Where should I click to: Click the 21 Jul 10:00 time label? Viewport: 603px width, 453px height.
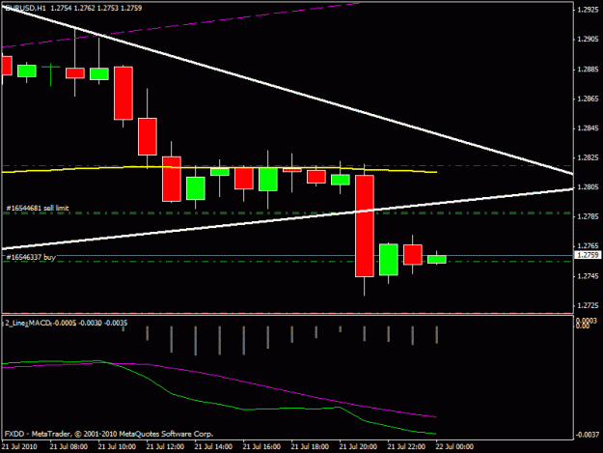(117, 446)
